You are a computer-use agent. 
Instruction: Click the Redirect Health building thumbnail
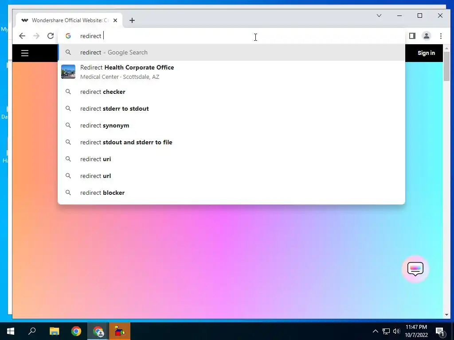point(68,72)
